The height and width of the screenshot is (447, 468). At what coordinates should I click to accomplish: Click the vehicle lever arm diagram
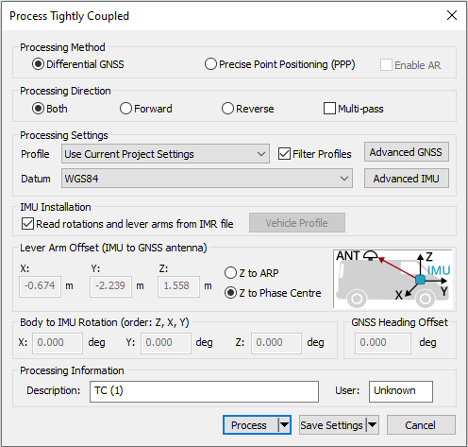pos(393,279)
